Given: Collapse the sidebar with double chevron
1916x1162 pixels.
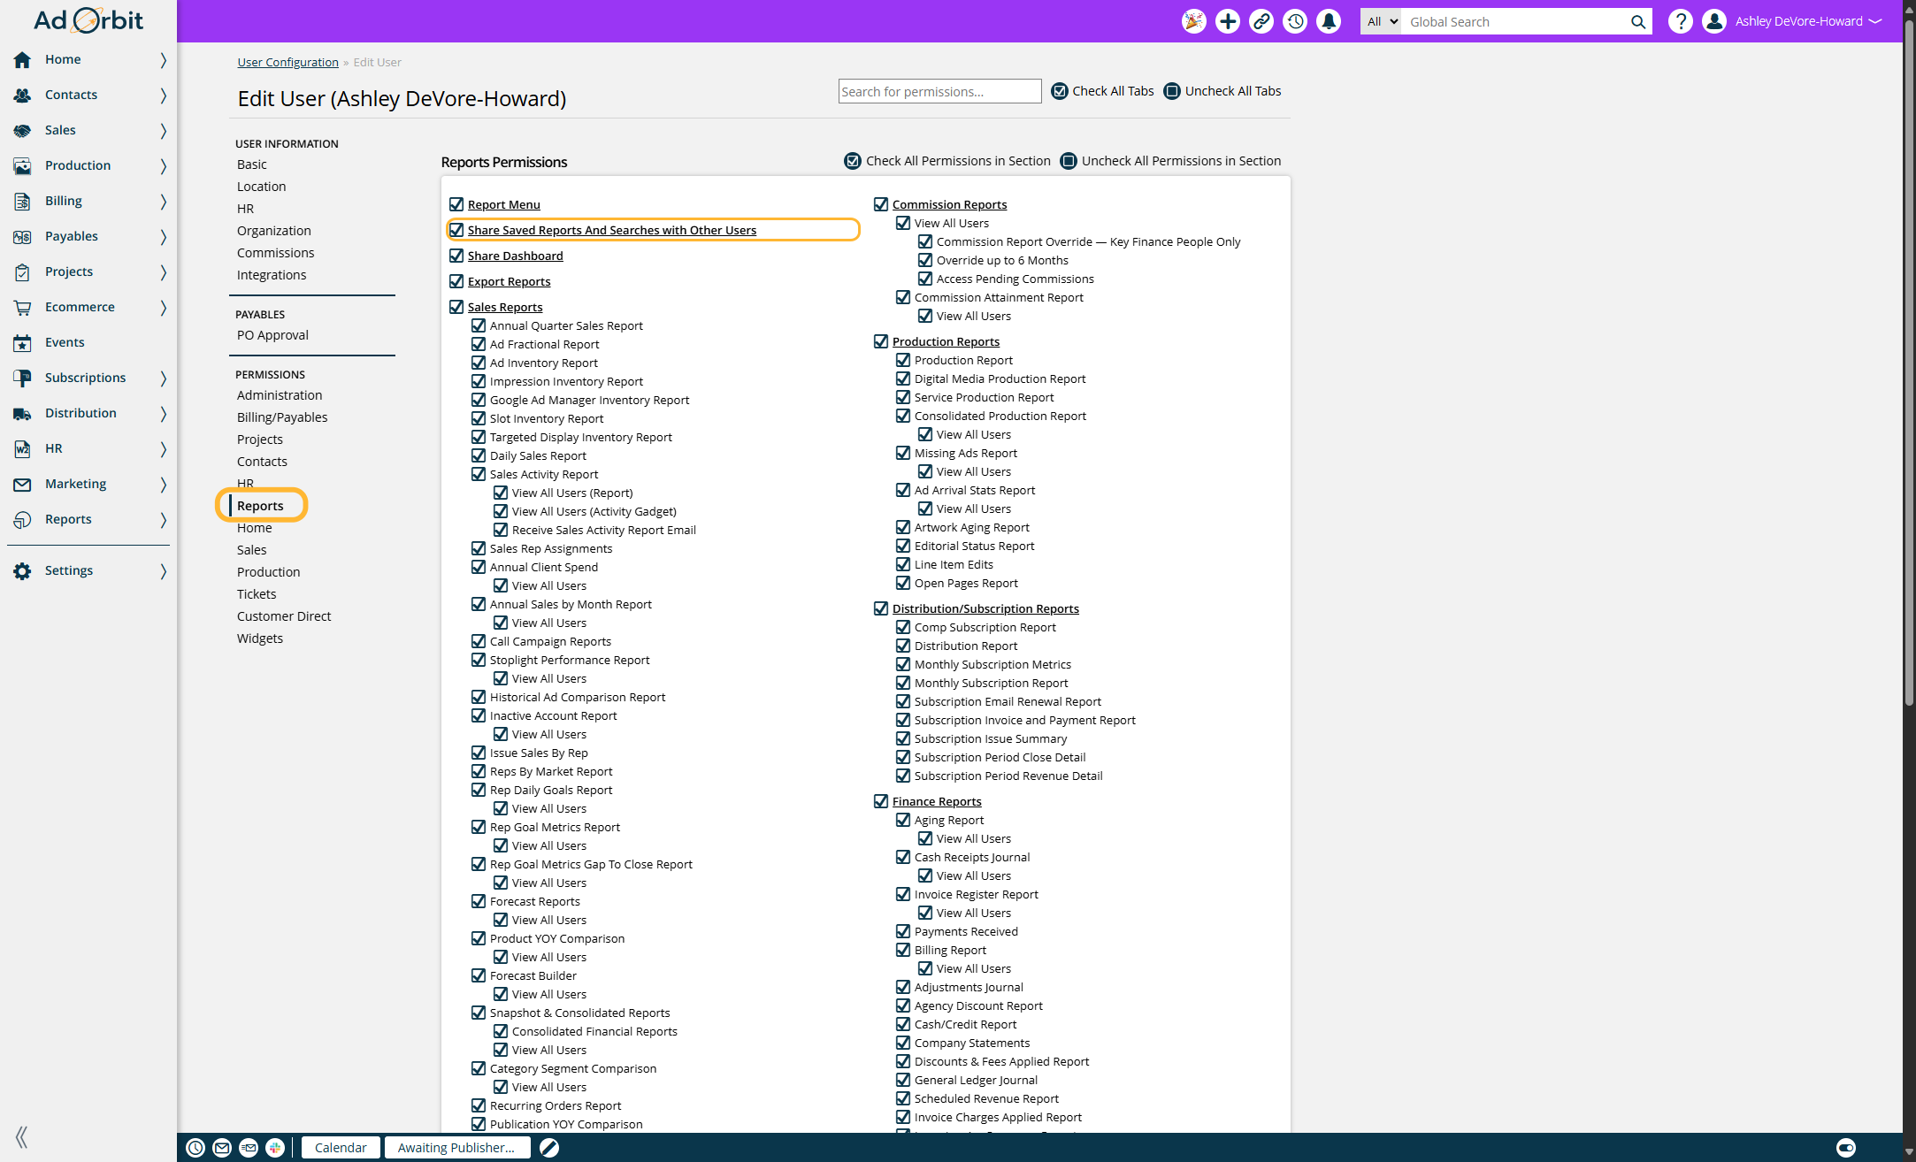Looking at the screenshot, I should tap(21, 1137).
